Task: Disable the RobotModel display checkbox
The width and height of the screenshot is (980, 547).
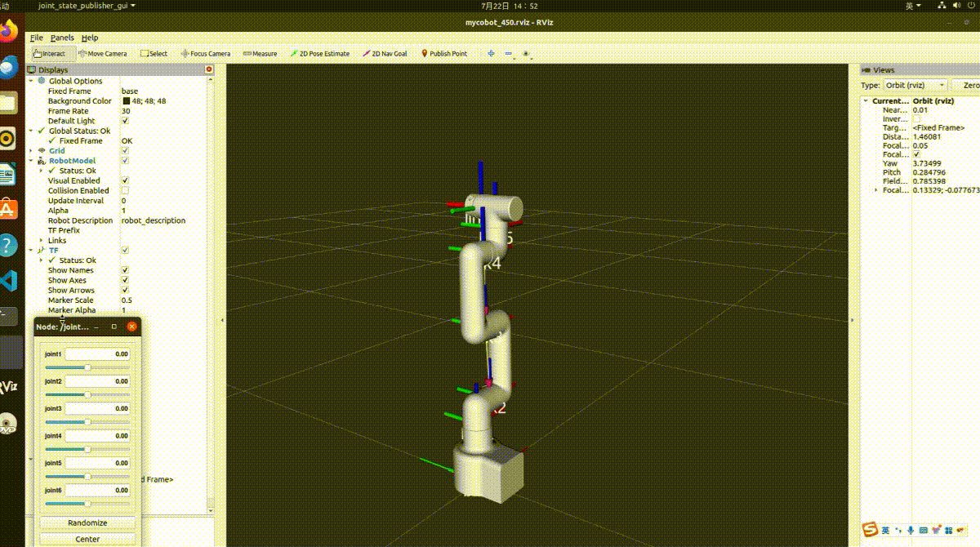Action: (x=125, y=160)
